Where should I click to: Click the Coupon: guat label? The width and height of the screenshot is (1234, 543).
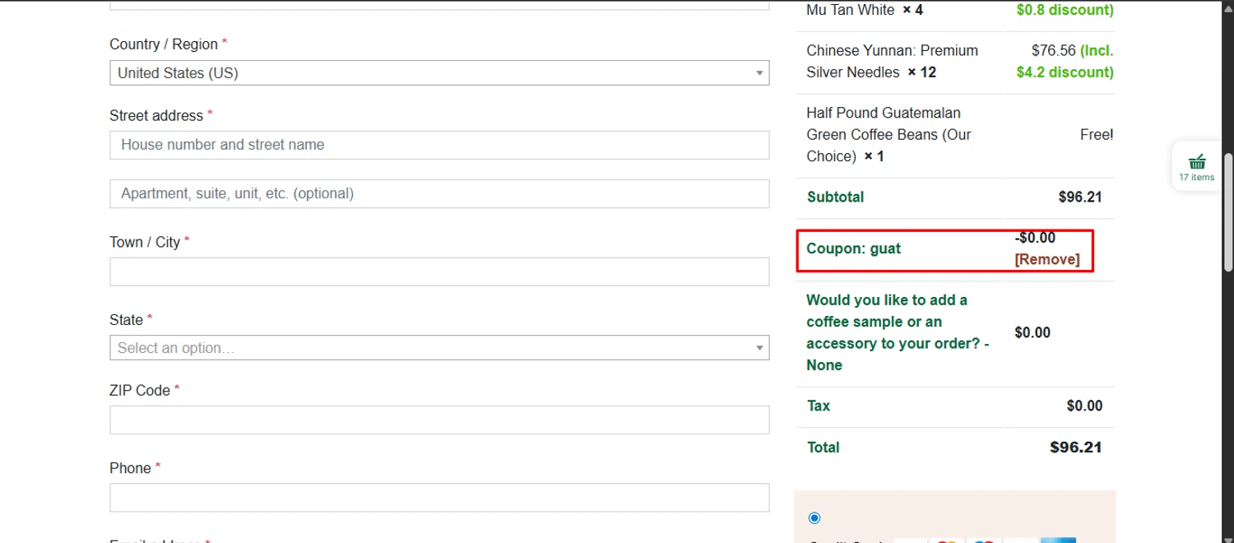[853, 248]
